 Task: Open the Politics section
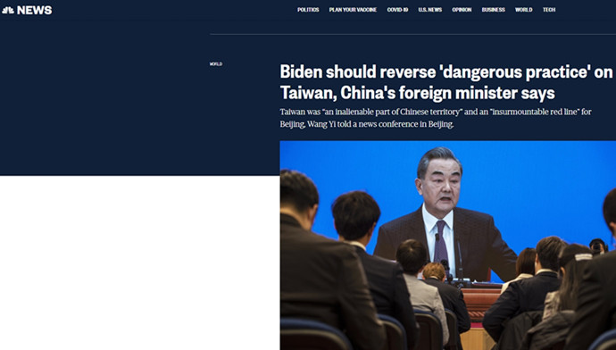coord(308,10)
